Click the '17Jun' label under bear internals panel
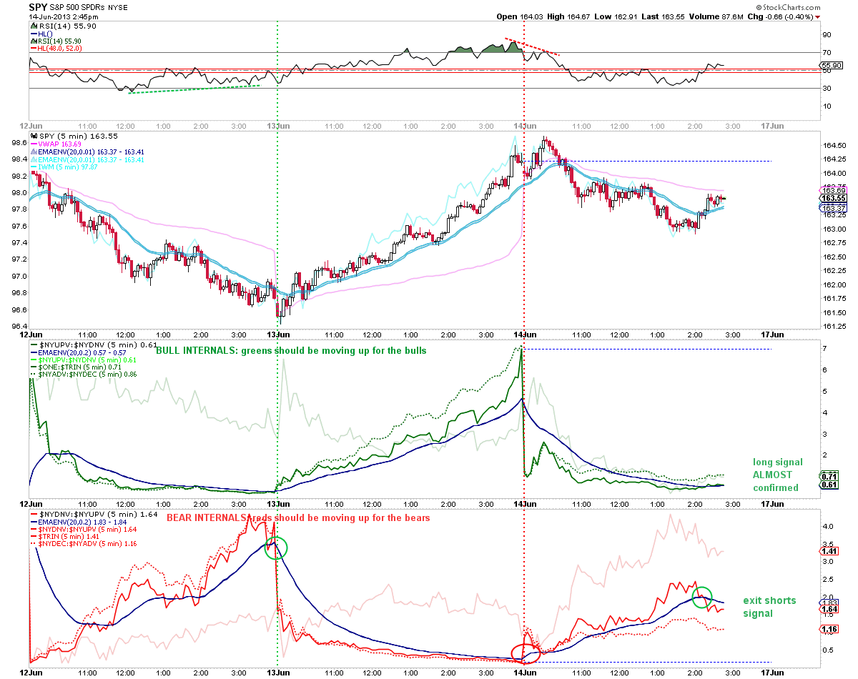The height and width of the screenshot is (679, 858). [773, 673]
